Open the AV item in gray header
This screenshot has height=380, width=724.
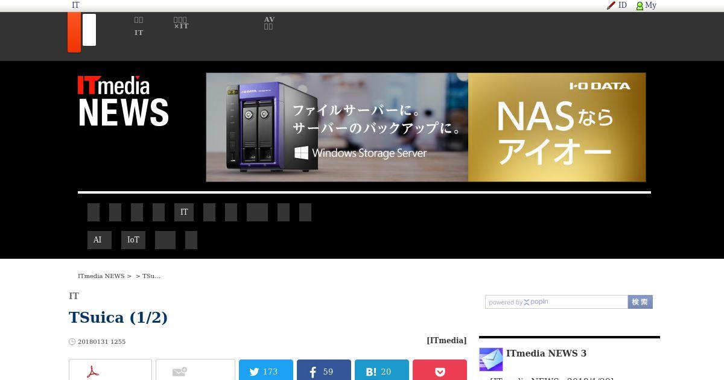click(x=269, y=23)
